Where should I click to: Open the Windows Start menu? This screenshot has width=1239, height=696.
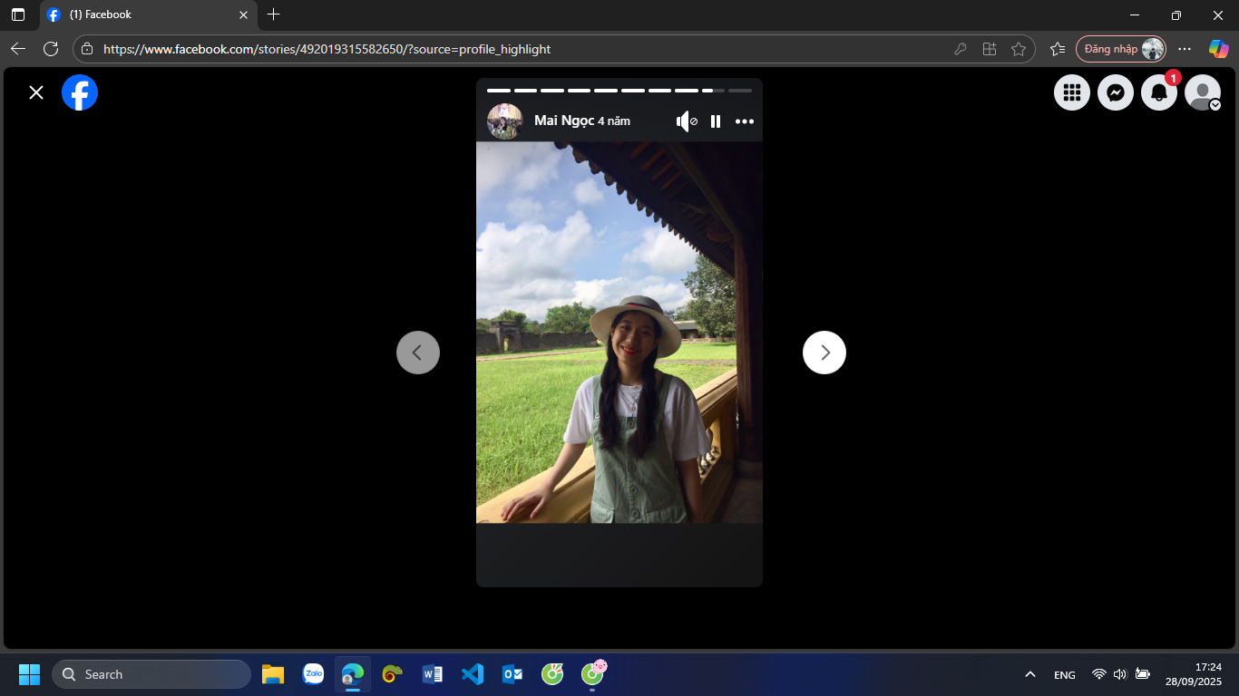(x=29, y=674)
